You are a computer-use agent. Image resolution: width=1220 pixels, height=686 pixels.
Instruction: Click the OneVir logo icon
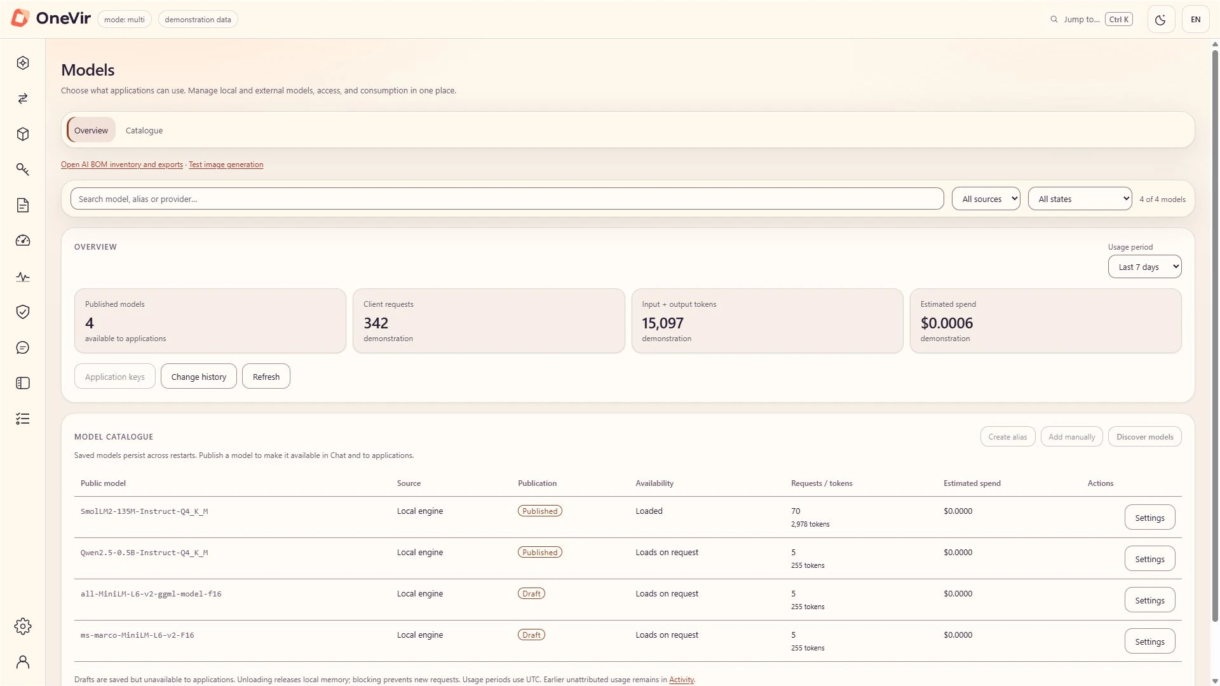tap(20, 18)
